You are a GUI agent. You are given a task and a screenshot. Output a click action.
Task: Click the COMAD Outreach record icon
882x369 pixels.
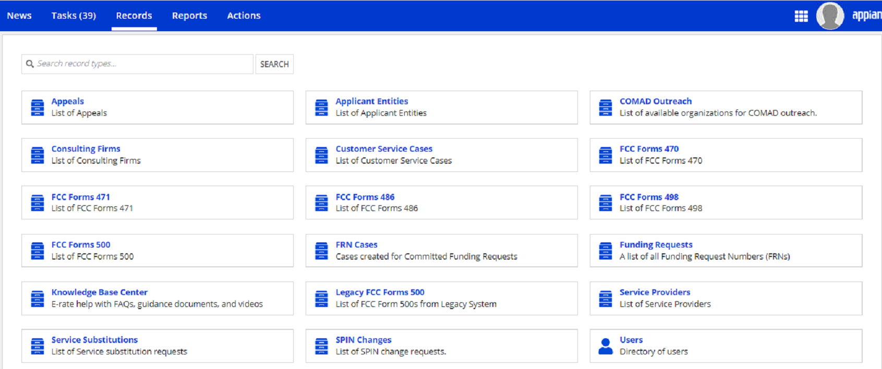606,107
